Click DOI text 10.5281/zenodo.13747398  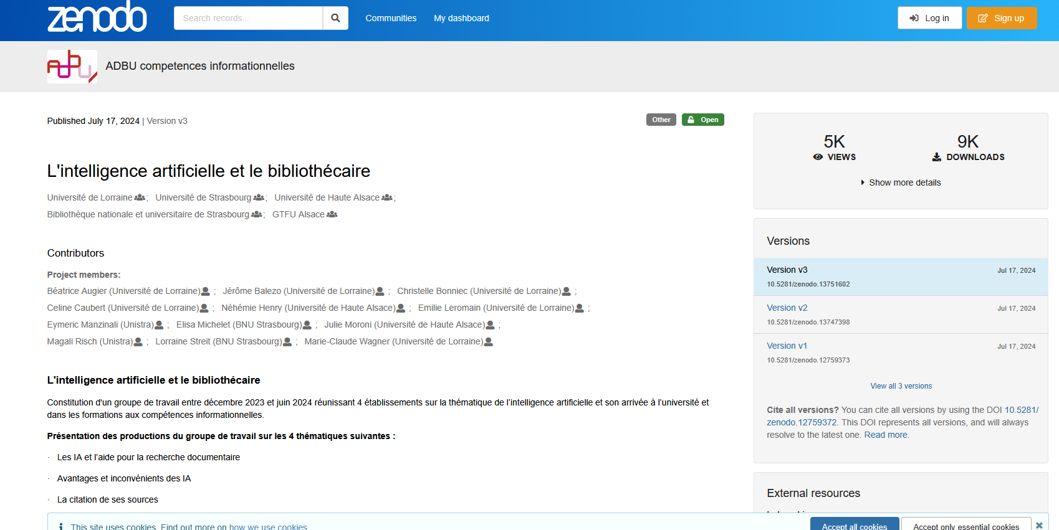(808, 322)
